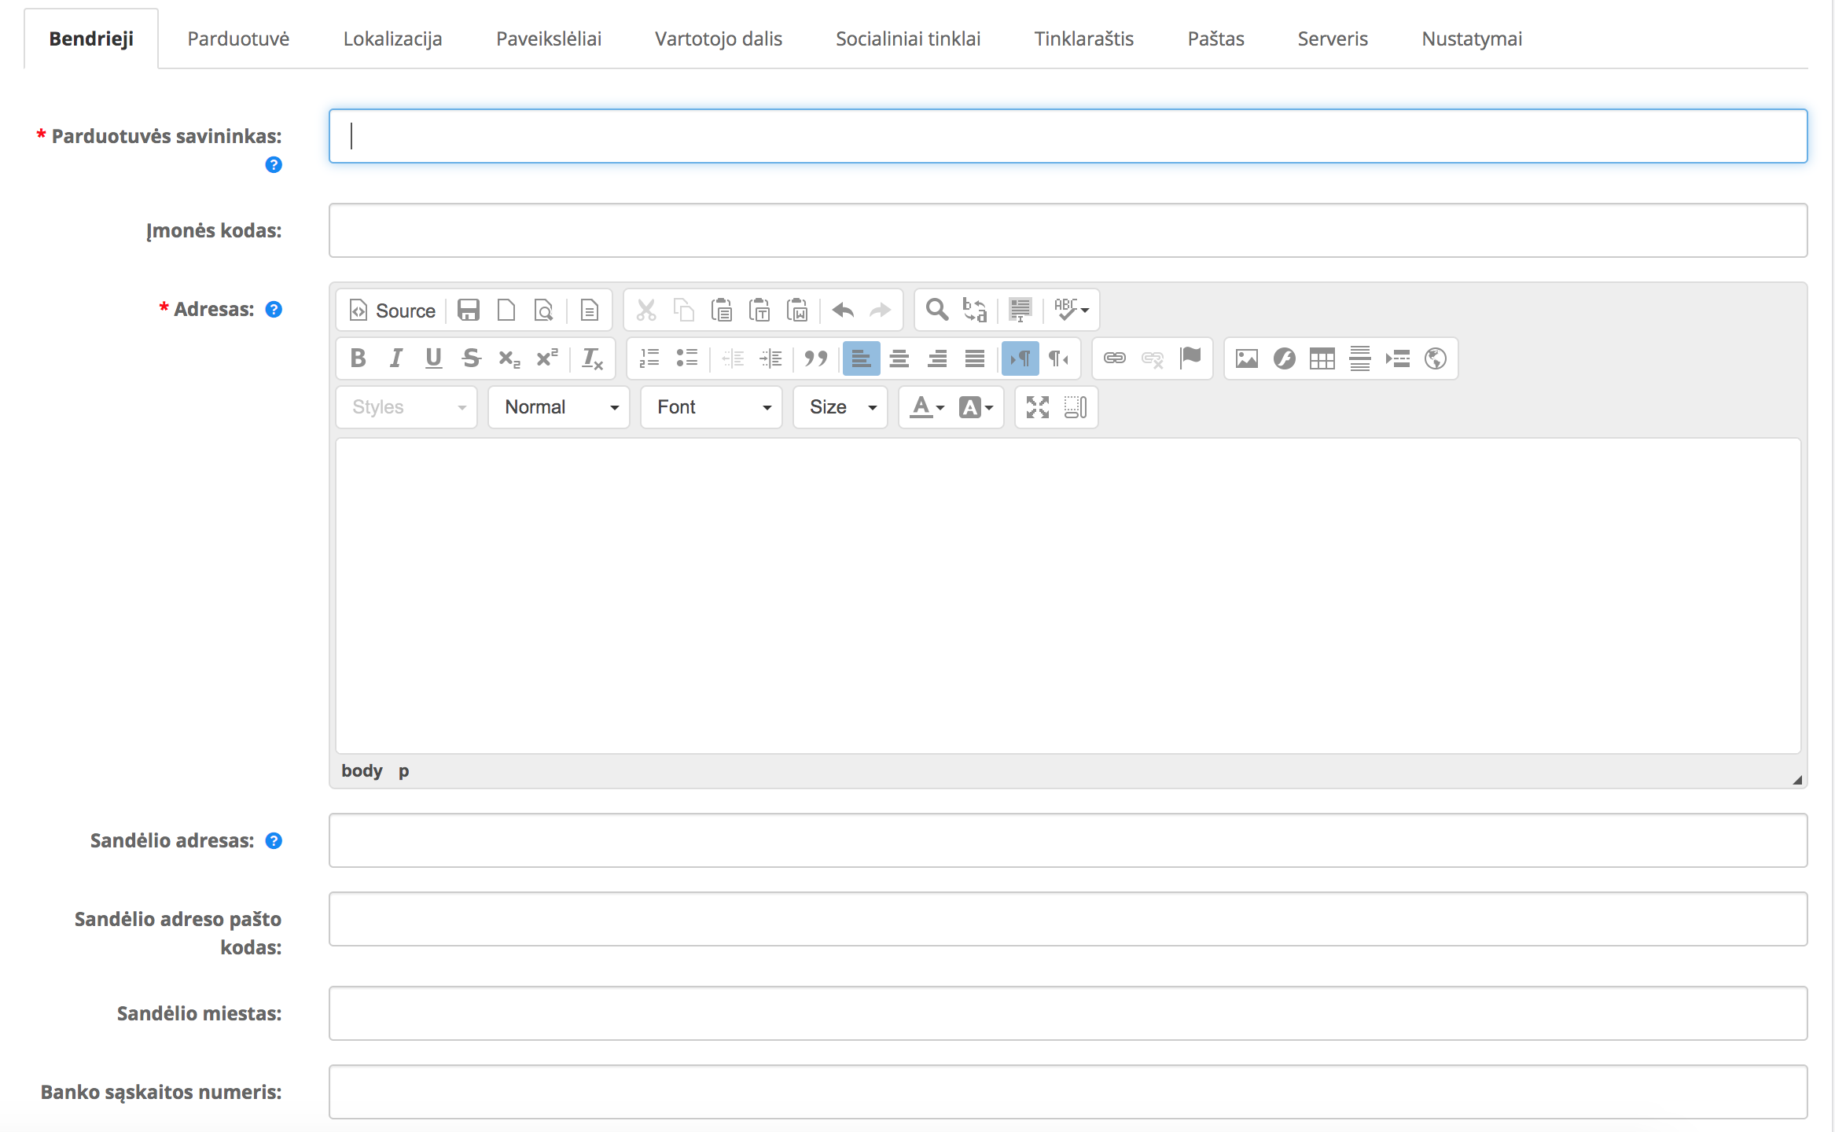The width and height of the screenshot is (1835, 1132).
Task: Open the Size dropdown
Action: pyautogui.click(x=840, y=407)
